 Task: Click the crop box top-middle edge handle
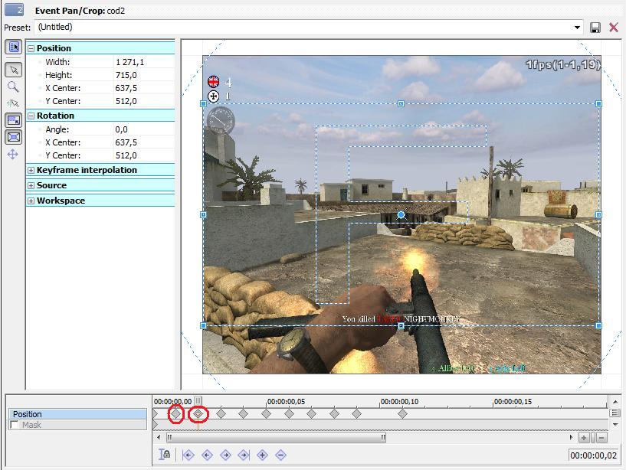tap(401, 104)
